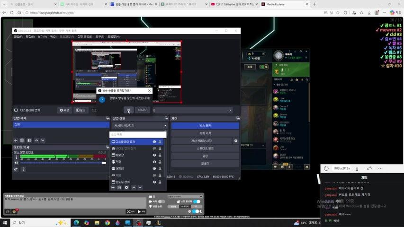Open 설정 settings button in controls
This screenshot has height=227, width=404.
pos(205,156)
